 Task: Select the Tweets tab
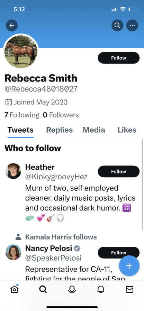pyautogui.click(x=20, y=130)
